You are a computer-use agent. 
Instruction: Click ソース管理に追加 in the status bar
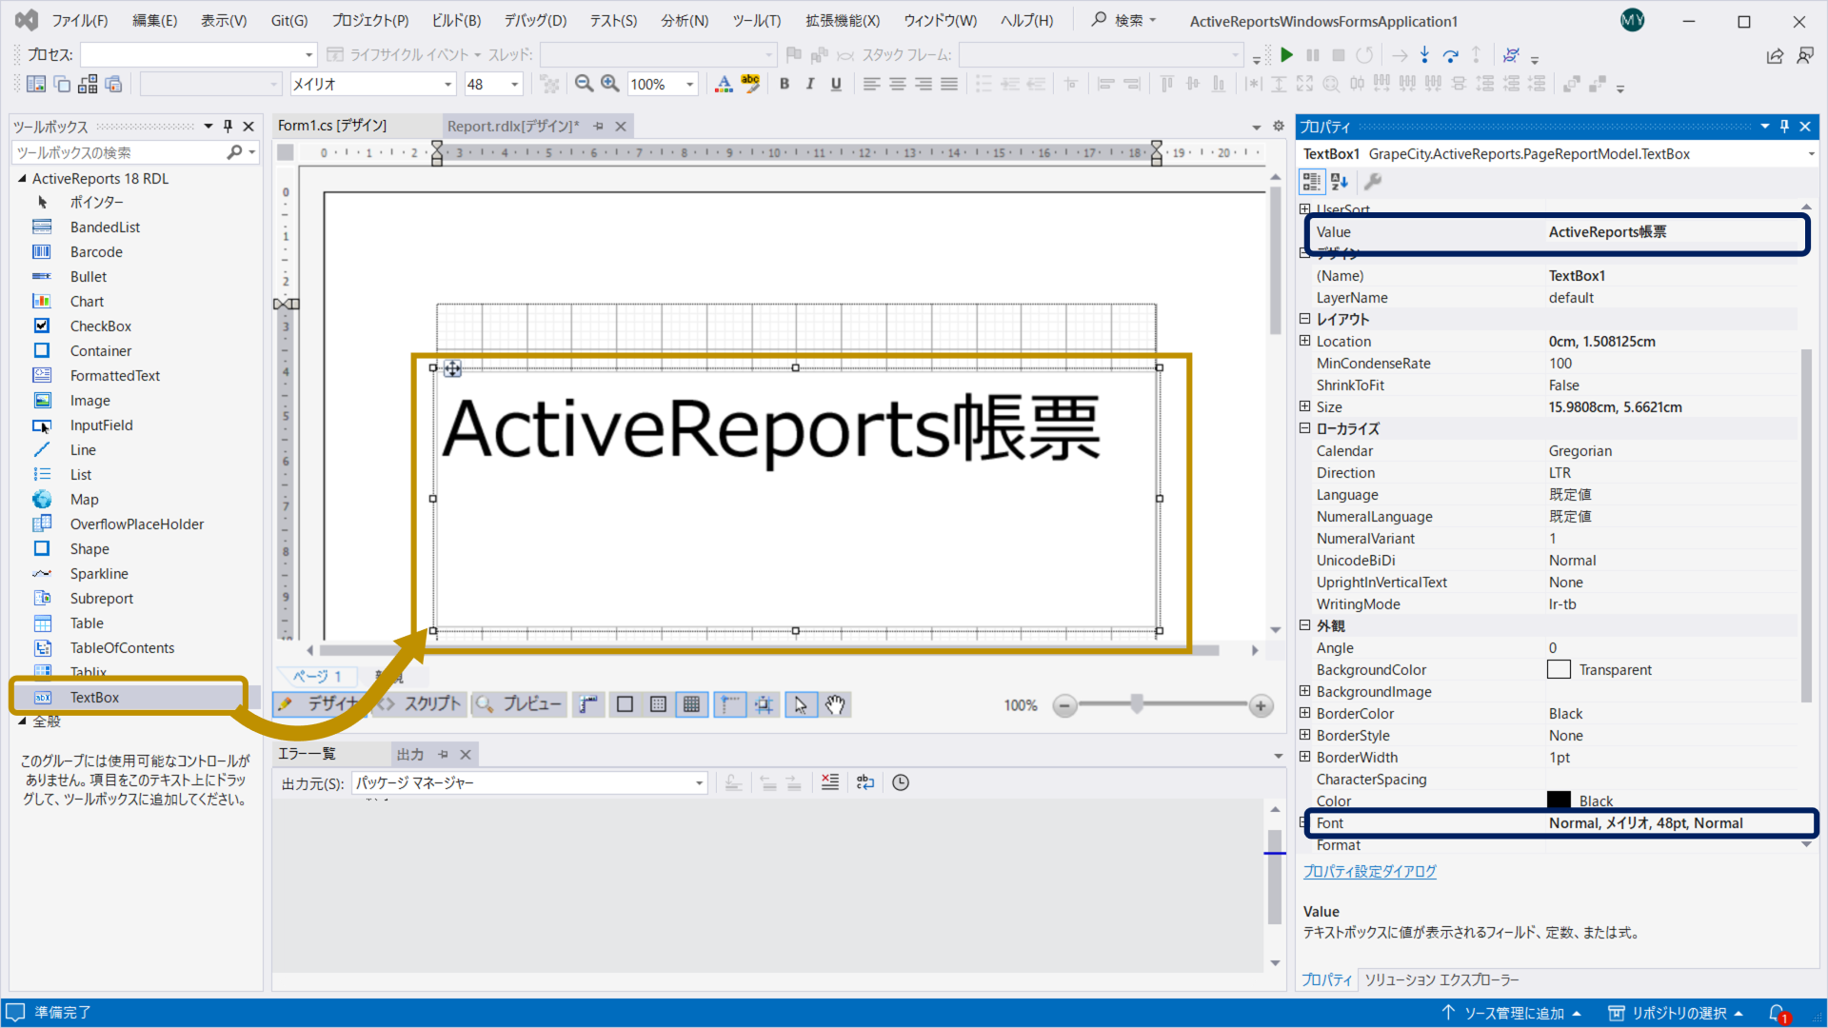tap(1512, 1014)
